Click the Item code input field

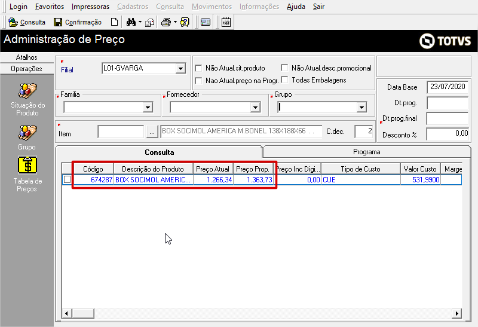pyautogui.click(x=121, y=132)
